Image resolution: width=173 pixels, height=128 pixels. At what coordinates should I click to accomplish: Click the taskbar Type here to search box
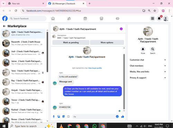33,126
